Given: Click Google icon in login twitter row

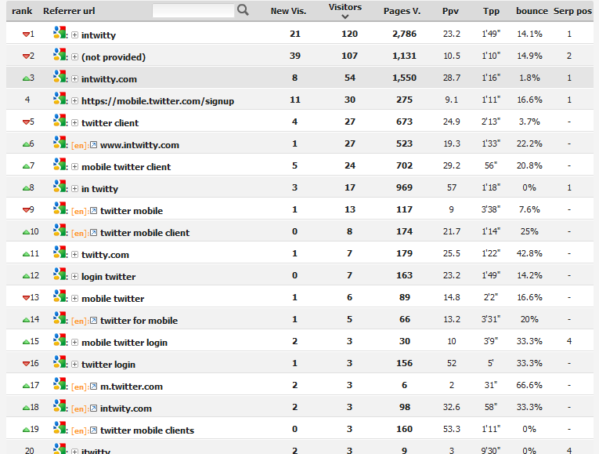Looking at the screenshot, I should click(x=60, y=274).
